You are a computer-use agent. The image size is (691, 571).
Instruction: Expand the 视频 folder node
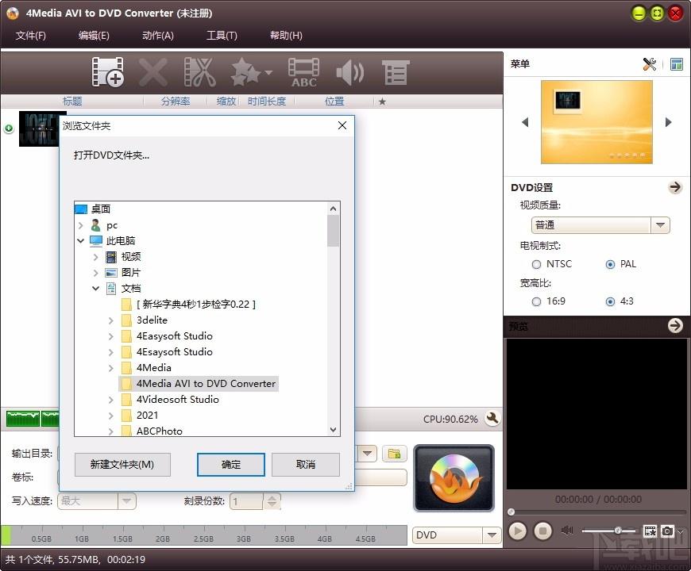[95, 257]
